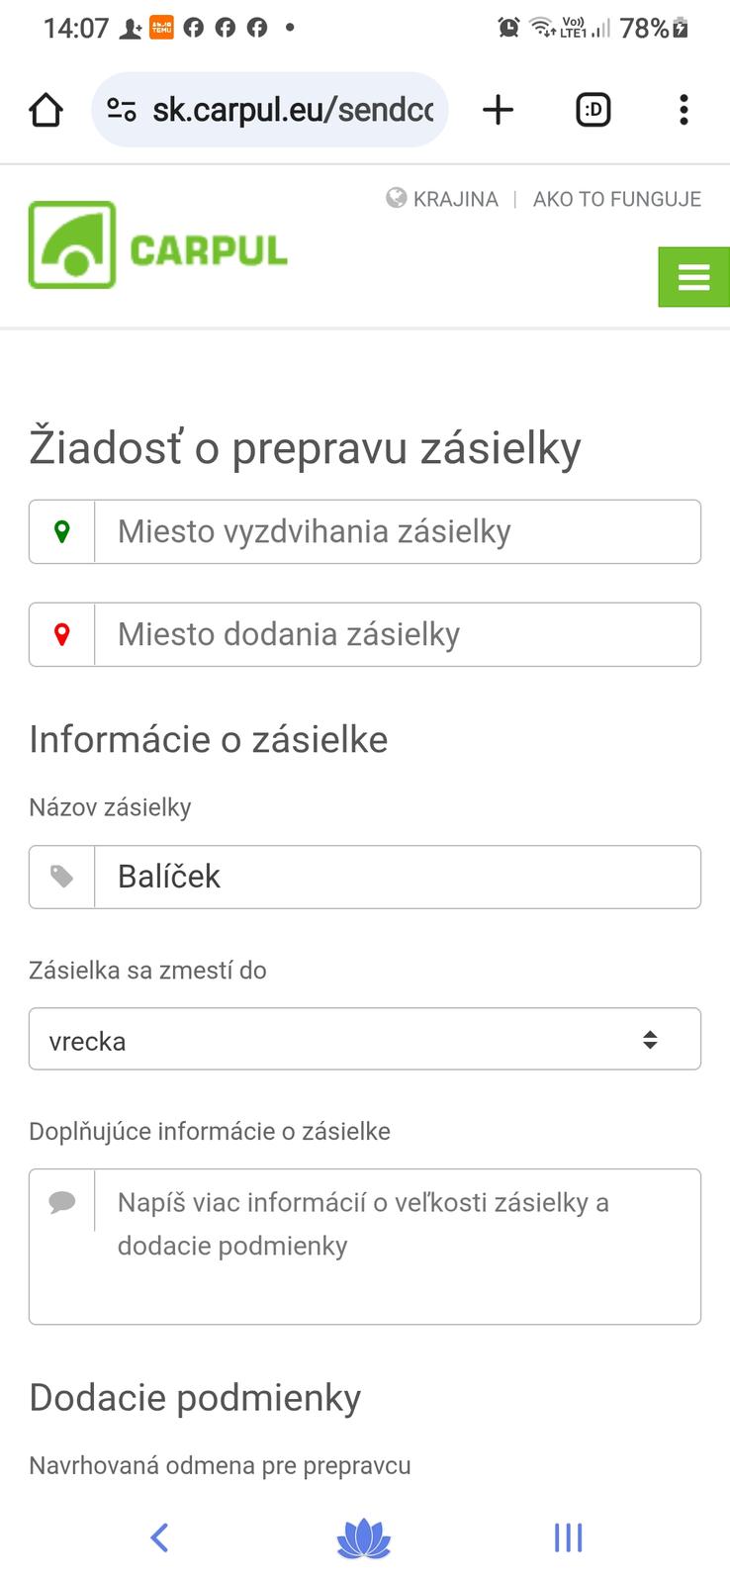Click the Carpul logo

click(158, 245)
